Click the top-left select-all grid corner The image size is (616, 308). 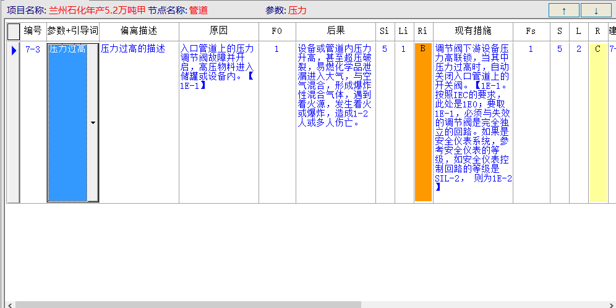click(14, 31)
